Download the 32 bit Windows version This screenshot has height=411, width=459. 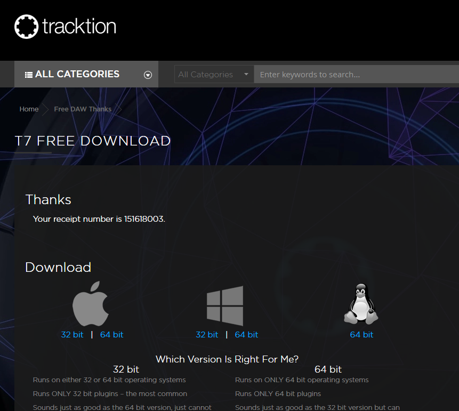pyautogui.click(x=207, y=335)
